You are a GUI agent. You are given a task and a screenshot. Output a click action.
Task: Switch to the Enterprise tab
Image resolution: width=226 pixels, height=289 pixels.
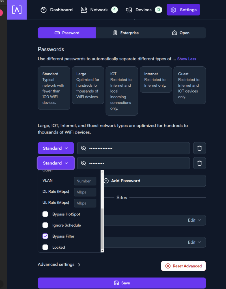125,33
